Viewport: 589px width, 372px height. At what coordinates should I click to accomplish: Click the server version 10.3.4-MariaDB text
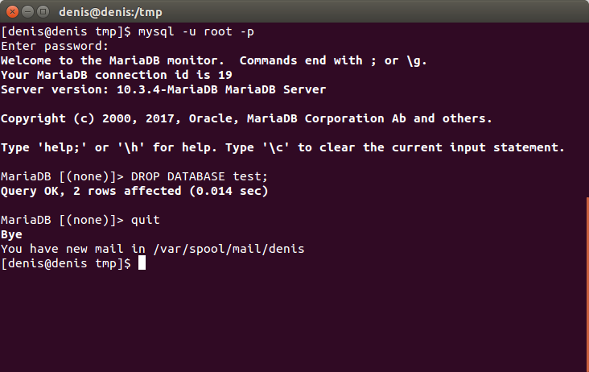click(167, 89)
